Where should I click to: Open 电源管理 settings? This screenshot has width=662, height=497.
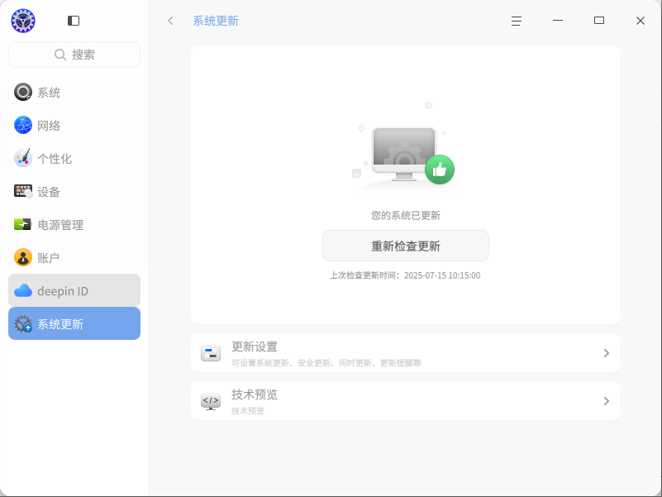coord(74,224)
